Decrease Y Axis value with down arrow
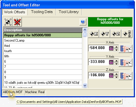This screenshot has width=136, height=107. pyautogui.click(x=116, y=64)
